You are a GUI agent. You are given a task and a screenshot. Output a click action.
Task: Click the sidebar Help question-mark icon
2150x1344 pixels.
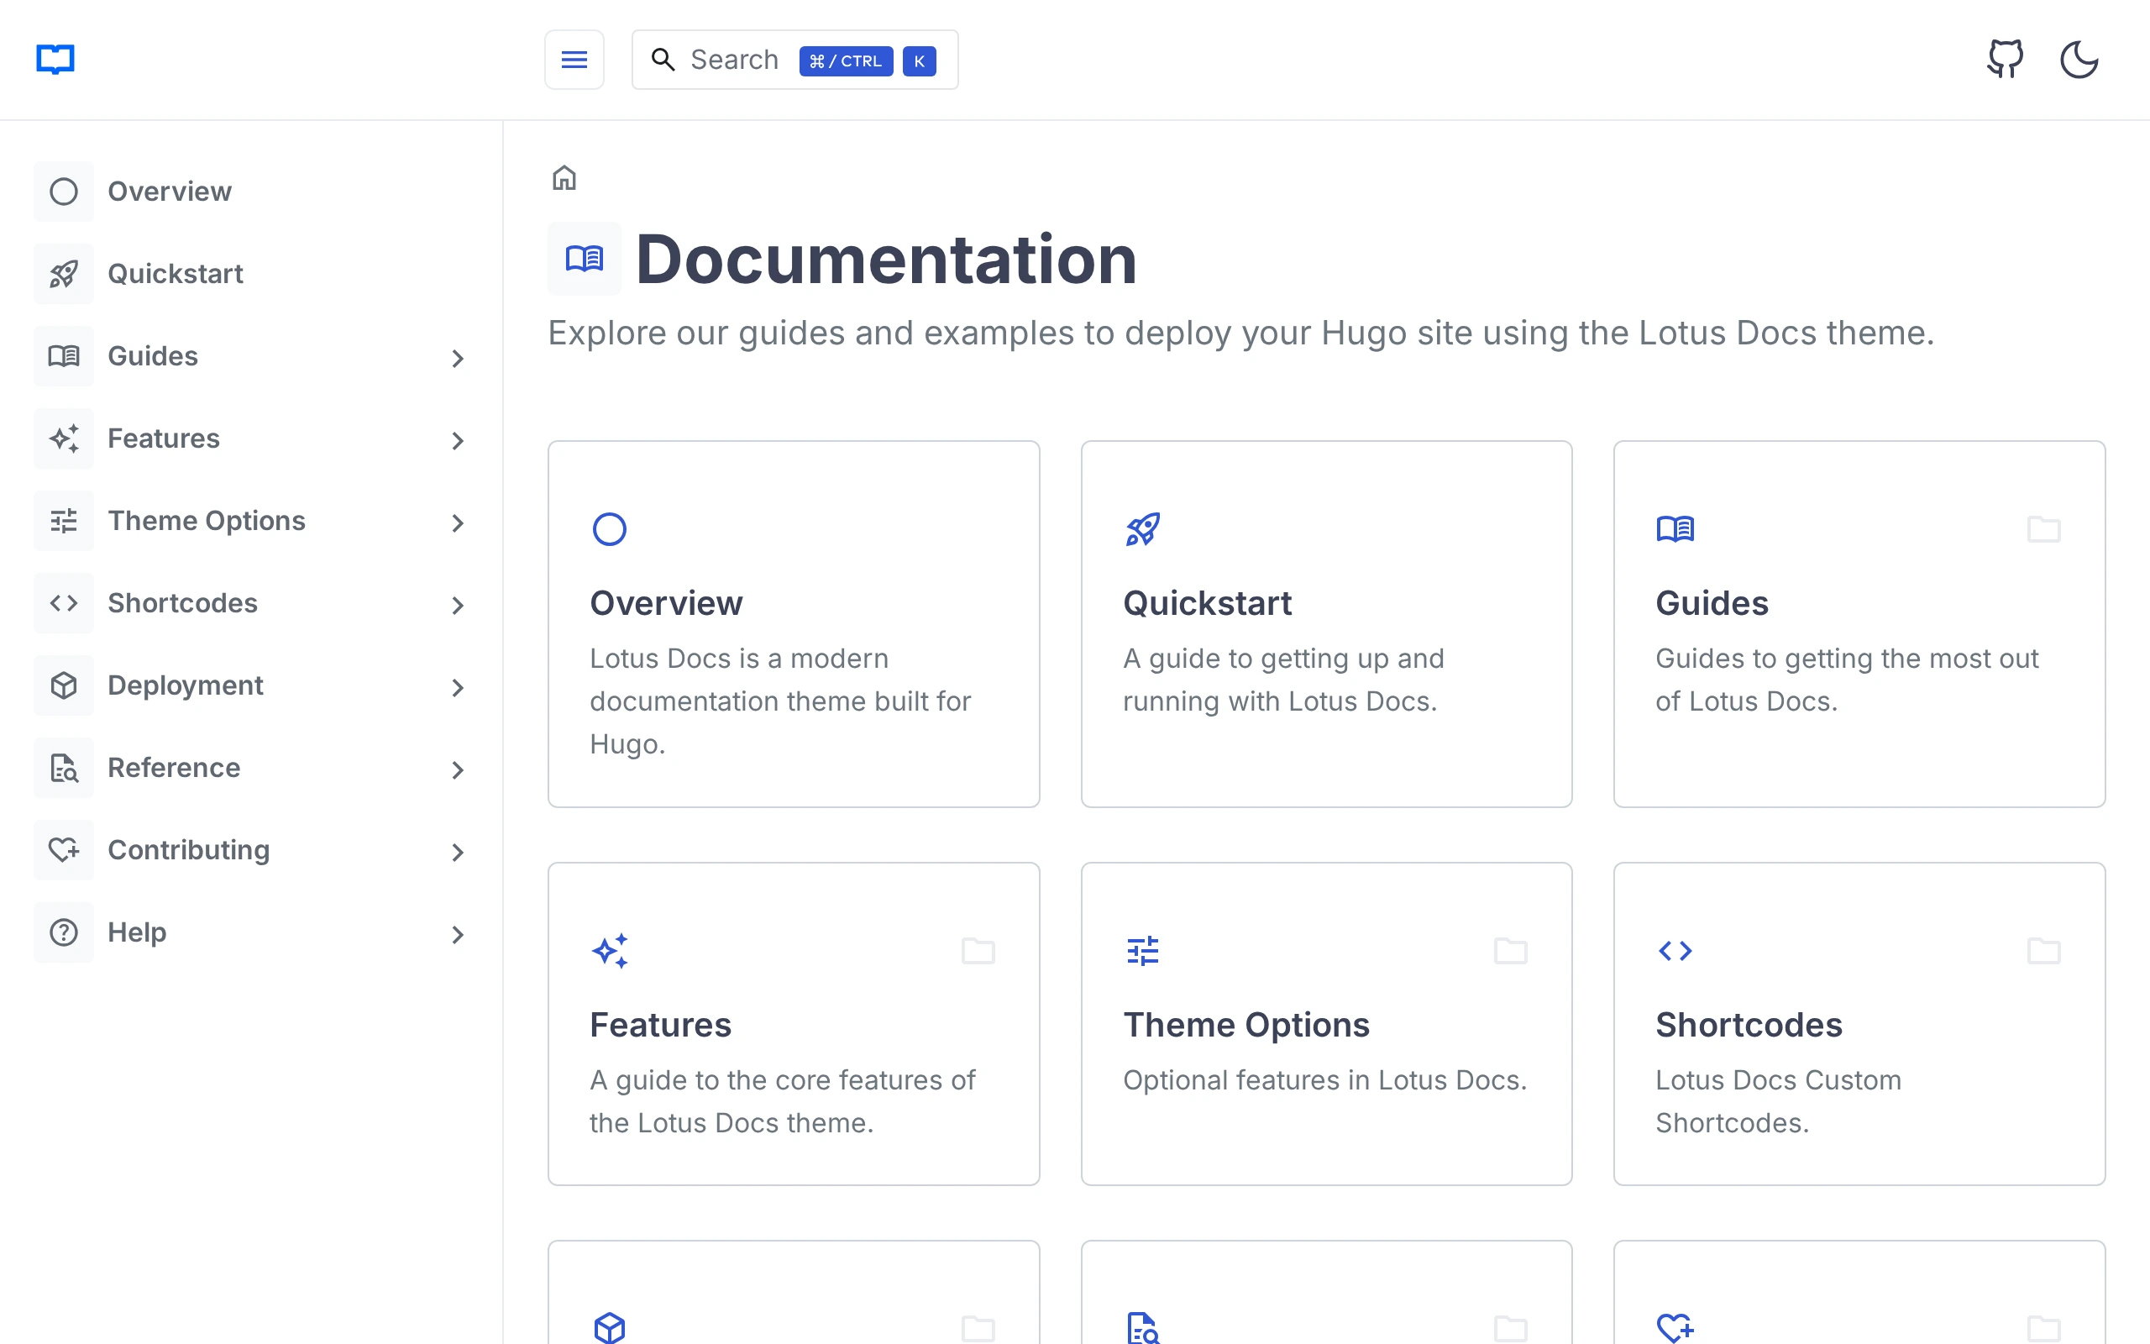[64, 932]
